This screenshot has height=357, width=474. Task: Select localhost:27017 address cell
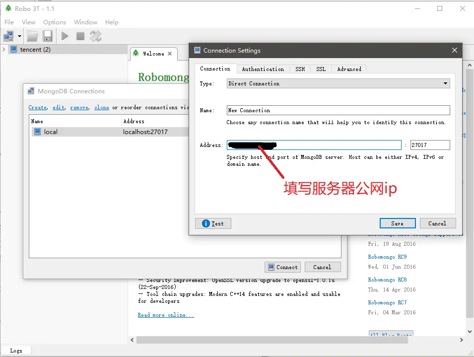point(145,132)
